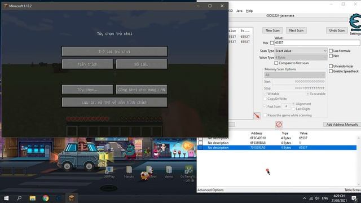The image size is (361, 203).
Task: Click the Start address field
Action: 298,81
